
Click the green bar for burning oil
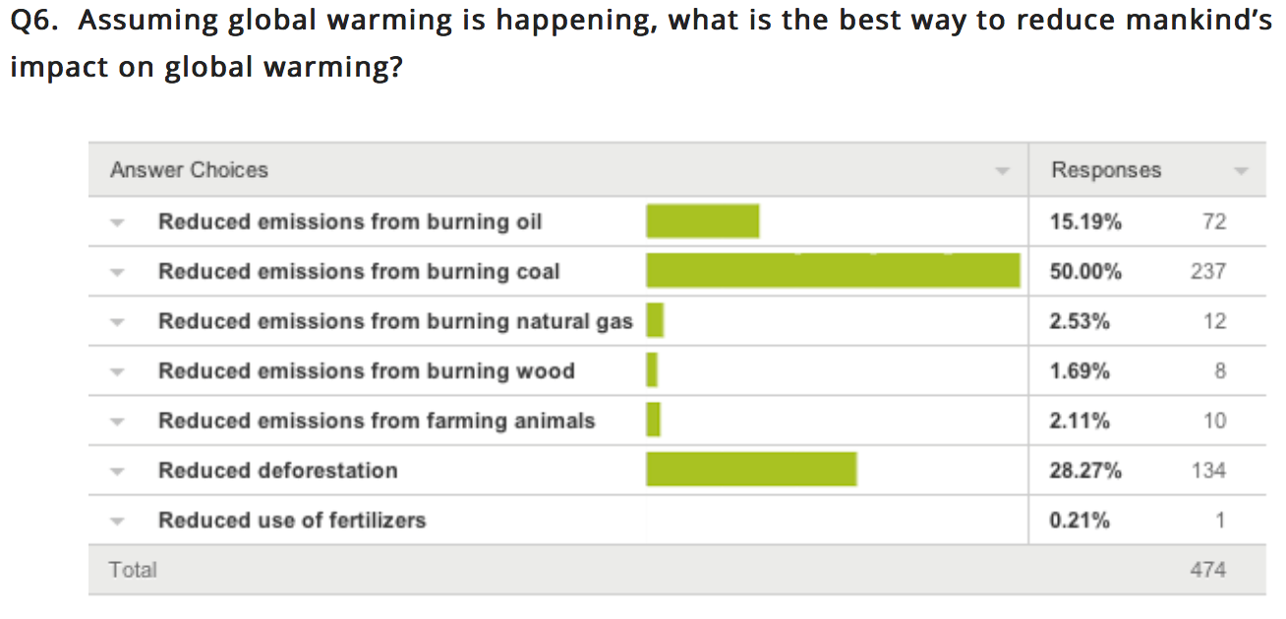(x=702, y=221)
